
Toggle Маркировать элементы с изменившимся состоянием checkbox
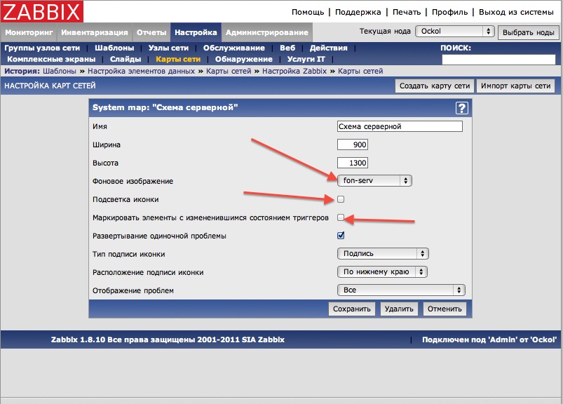pyautogui.click(x=341, y=217)
